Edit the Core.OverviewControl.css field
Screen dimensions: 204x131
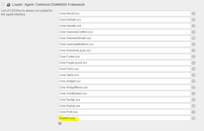coord(124,32)
